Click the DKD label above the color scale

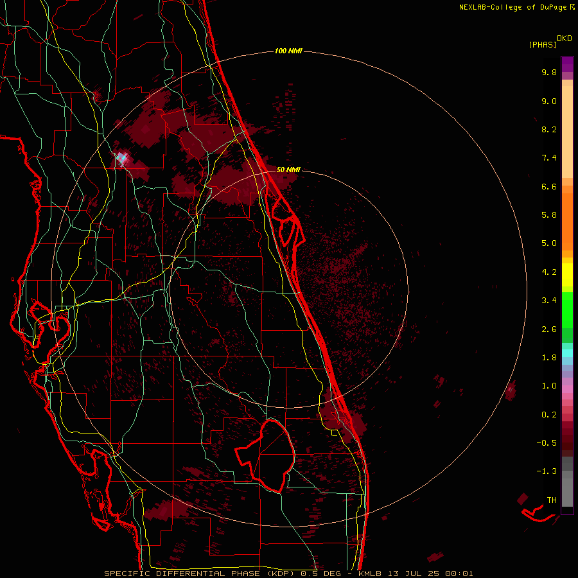point(565,39)
